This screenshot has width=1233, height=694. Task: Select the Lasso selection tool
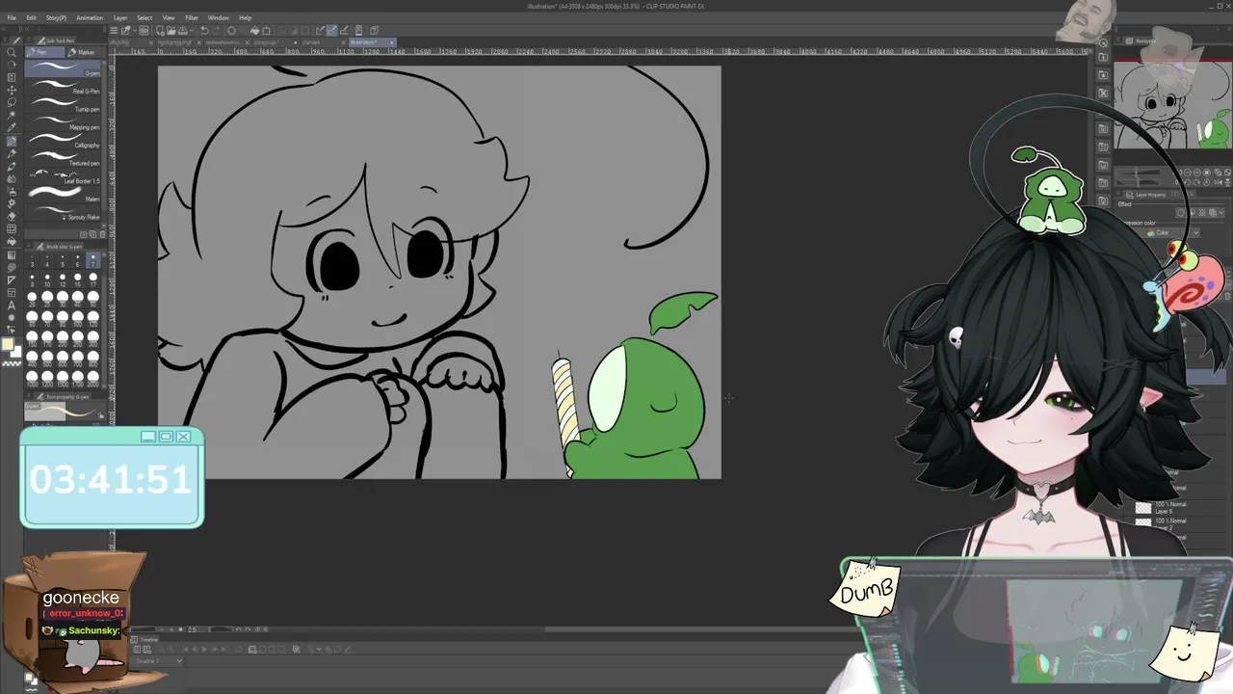12,102
